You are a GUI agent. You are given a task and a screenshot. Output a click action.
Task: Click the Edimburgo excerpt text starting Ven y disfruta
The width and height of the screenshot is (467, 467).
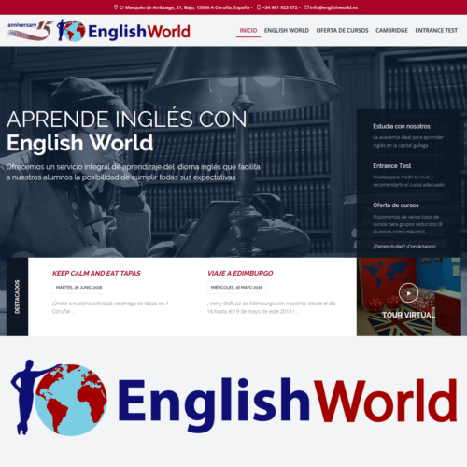pyautogui.click(x=271, y=307)
